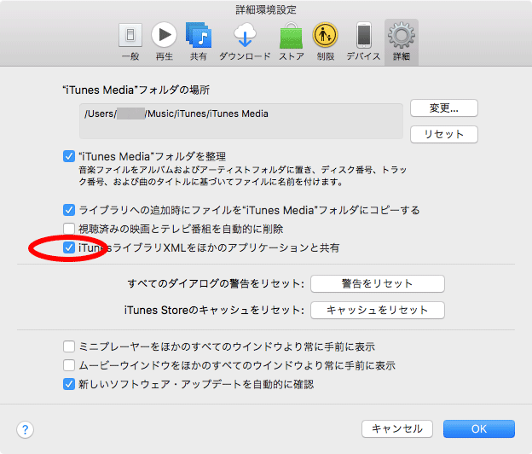Click the すべてのダイアログの警告をリセット label

216,283
